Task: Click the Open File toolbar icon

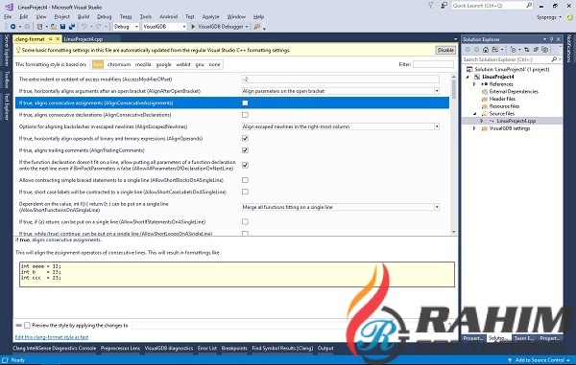Action: pyautogui.click(x=54, y=27)
